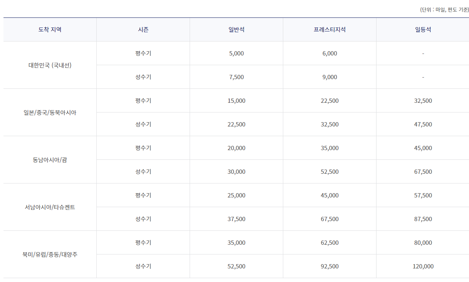Screen dimensions: 469x282
Task: Click the 9,000 domestic peak 프레스티지석 value
Action: 330,77
